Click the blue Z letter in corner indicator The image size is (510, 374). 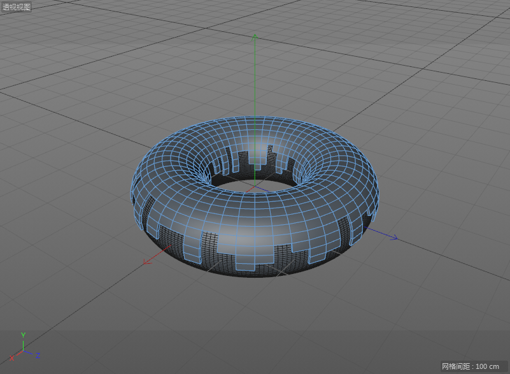click(x=38, y=354)
